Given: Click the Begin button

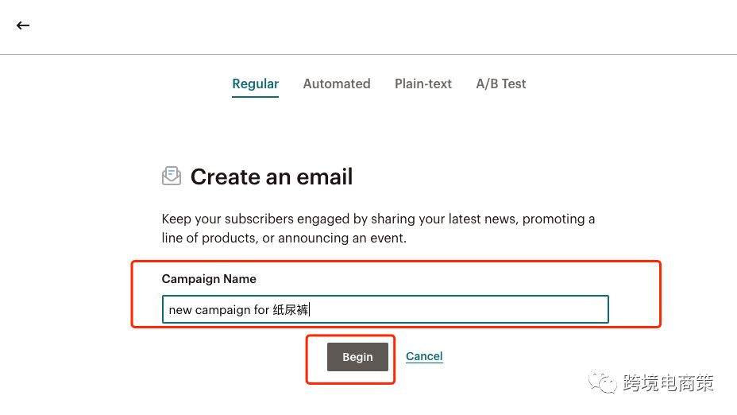Looking at the screenshot, I should (357, 357).
